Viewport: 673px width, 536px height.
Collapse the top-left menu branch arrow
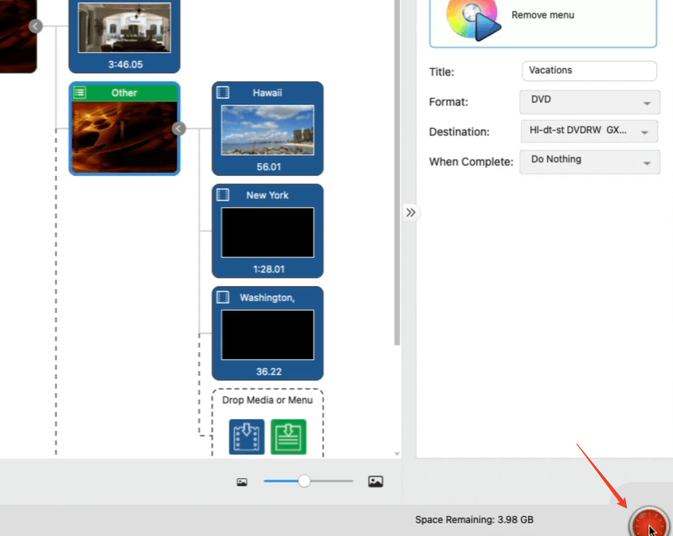35,26
